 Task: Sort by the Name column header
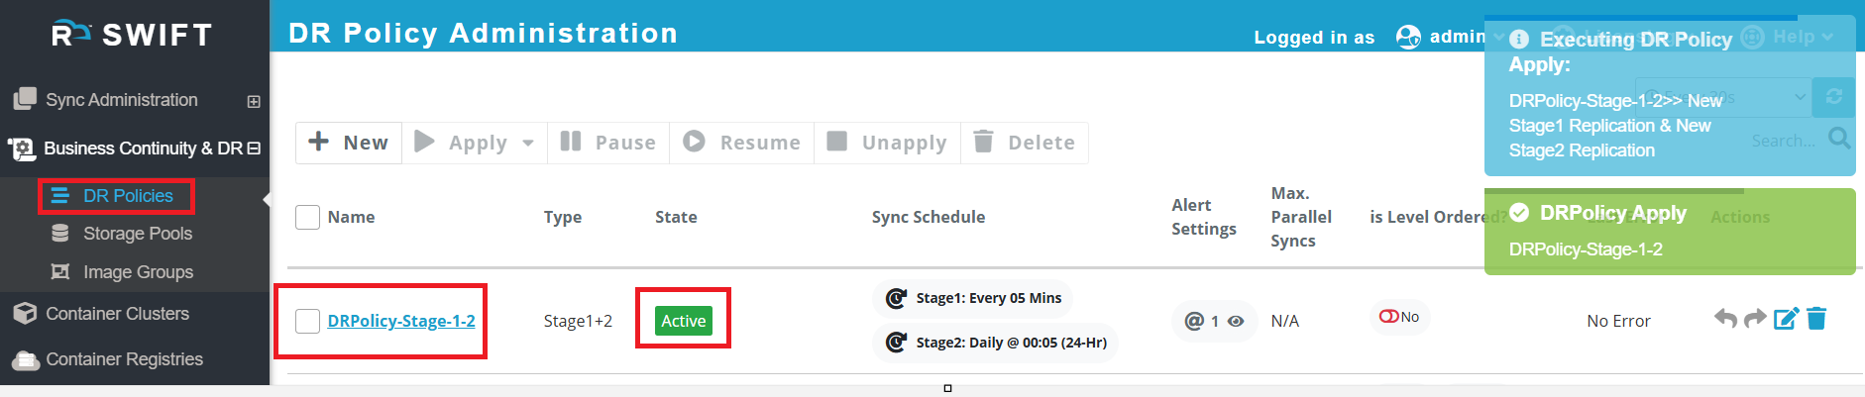click(351, 217)
